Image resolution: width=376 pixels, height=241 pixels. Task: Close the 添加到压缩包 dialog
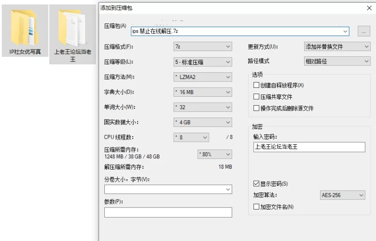[369, 8]
